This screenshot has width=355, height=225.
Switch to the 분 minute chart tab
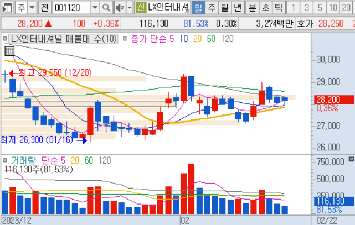pyautogui.click(x=252, y=8)
